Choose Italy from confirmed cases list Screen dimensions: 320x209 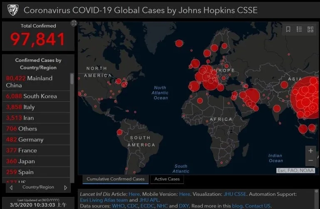point(20,107)
